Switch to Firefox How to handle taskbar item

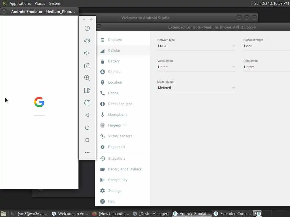[x=111, y=214]
